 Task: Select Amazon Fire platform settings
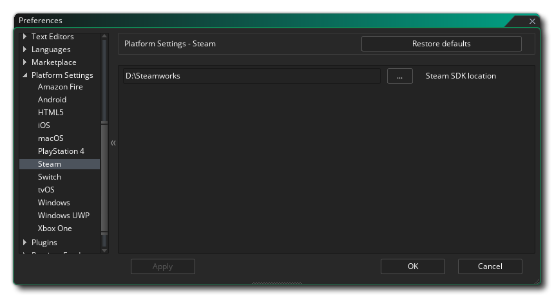60,87
